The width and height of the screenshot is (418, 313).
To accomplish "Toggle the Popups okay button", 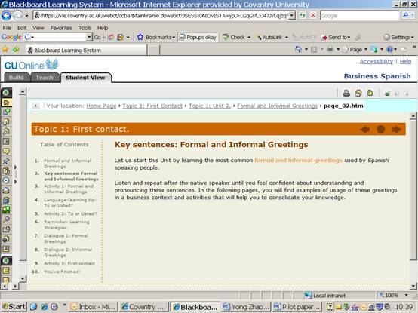I will (x=198, y=37).
